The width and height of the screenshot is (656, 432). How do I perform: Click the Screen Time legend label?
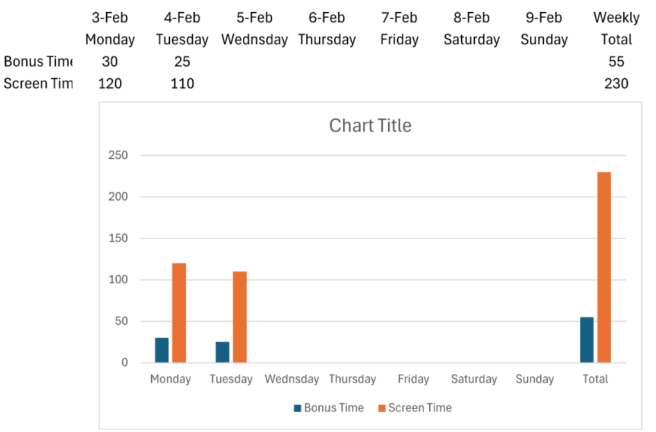click(420, 408)
